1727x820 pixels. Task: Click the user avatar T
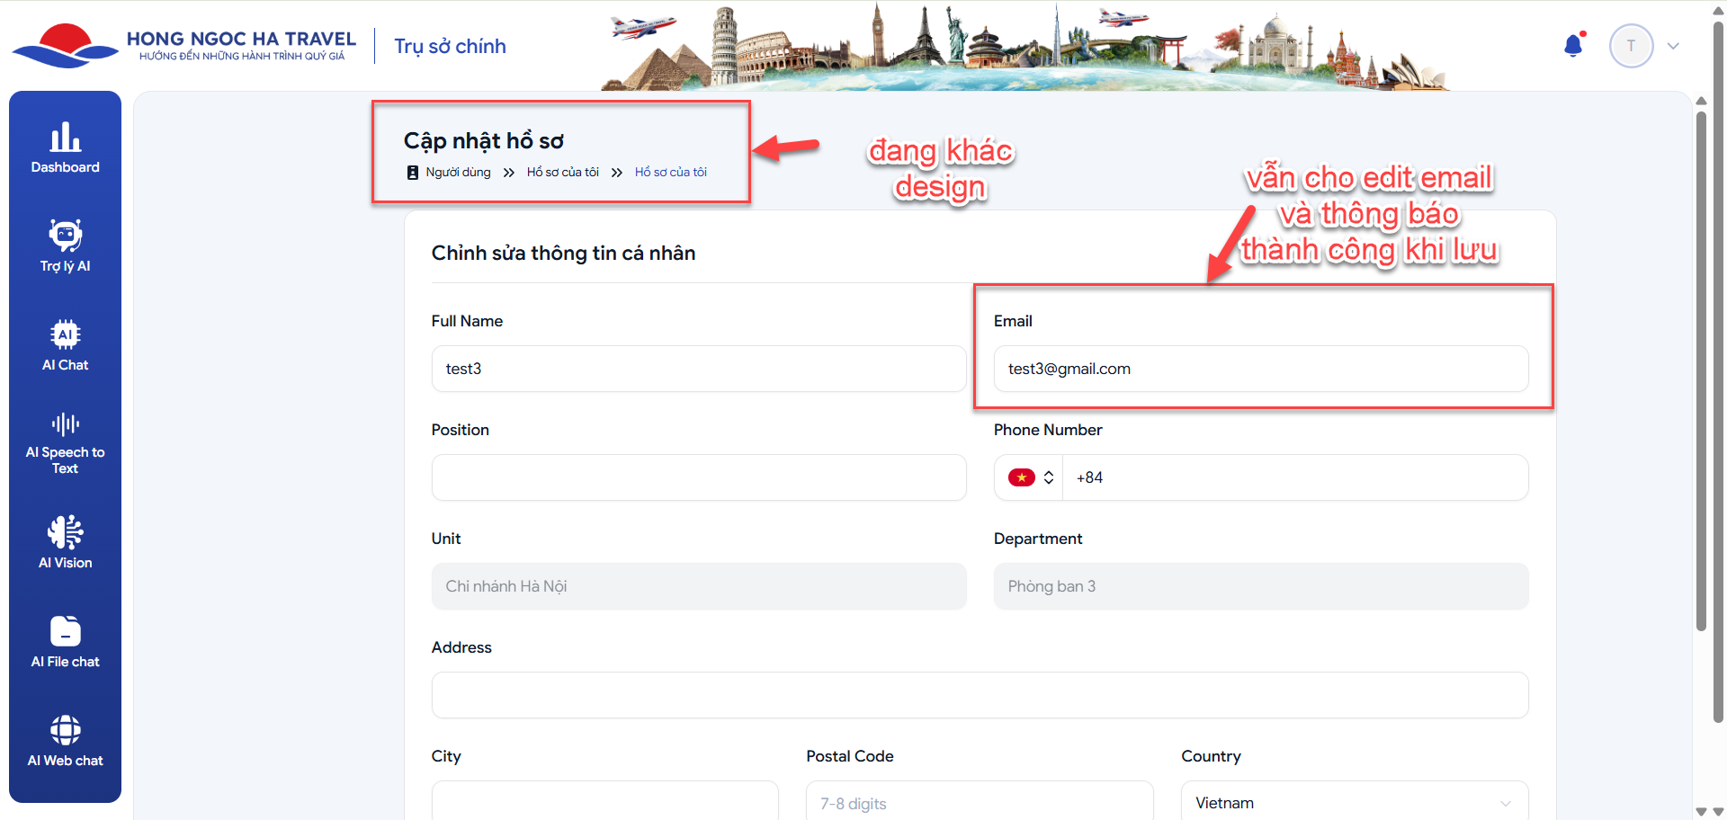[x=1631, y=46]
